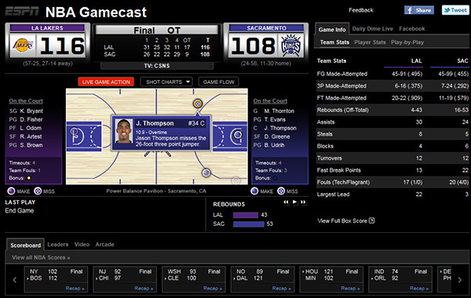
Task: Click the LA LAKERS team name header
Action: (47, 28)
